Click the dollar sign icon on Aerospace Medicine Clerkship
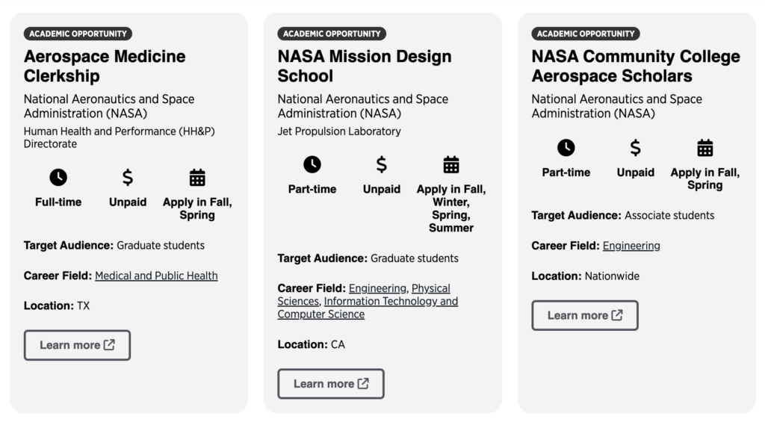 (x=128, y=178)
